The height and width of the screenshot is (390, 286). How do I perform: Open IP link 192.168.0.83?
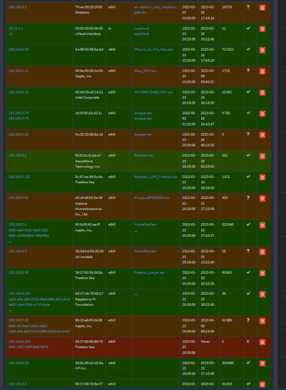pos(19,198)
